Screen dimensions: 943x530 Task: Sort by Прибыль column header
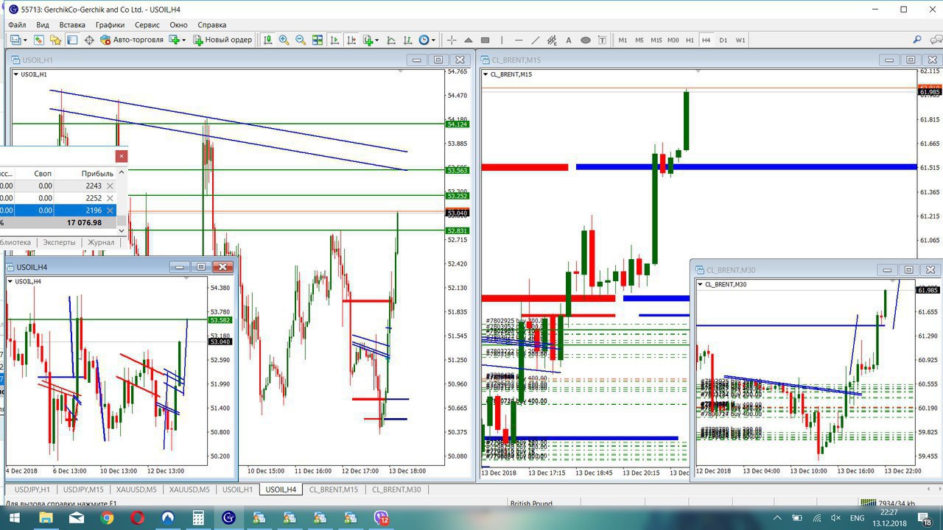[97, 174]
